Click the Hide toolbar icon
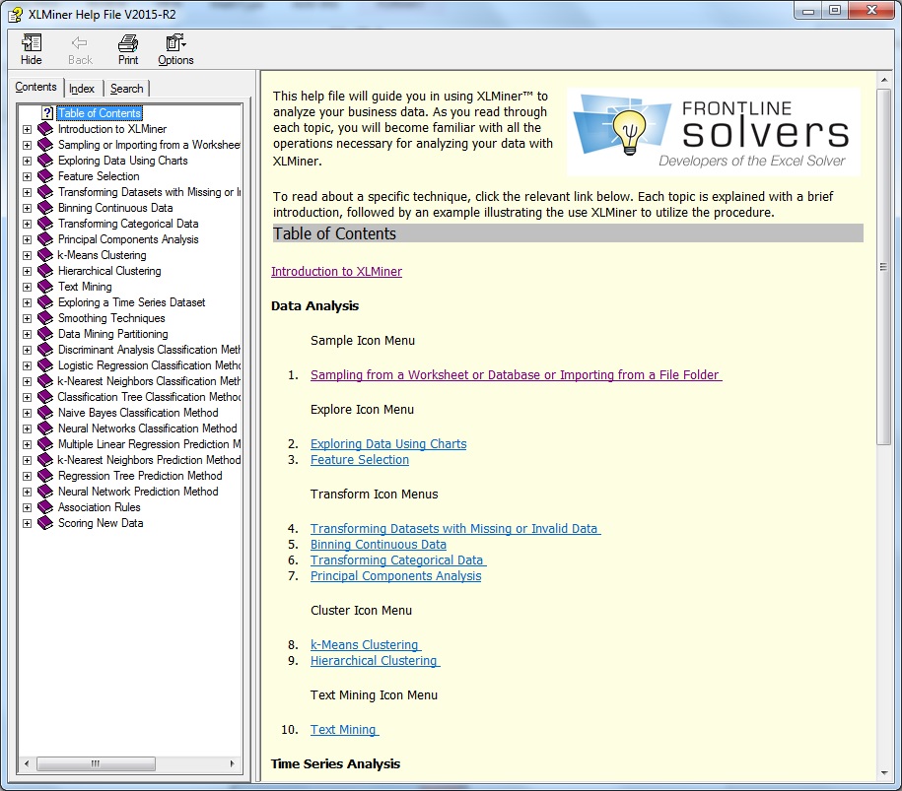This screenshot has height=791, width=902. [x=32, y=43]
